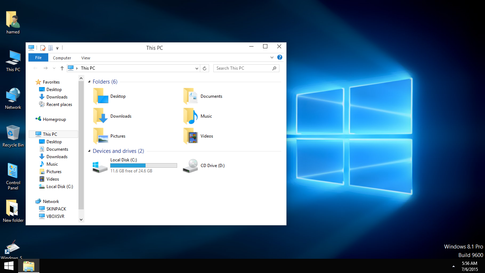Select Homegroup in navigation pane
The image size is (485, 273).
click(54, 119)
